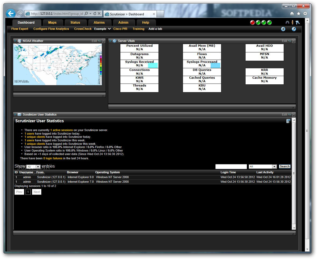Close the NOAA Weather gadget
The image size is (317, 259).
coord(103,41)
